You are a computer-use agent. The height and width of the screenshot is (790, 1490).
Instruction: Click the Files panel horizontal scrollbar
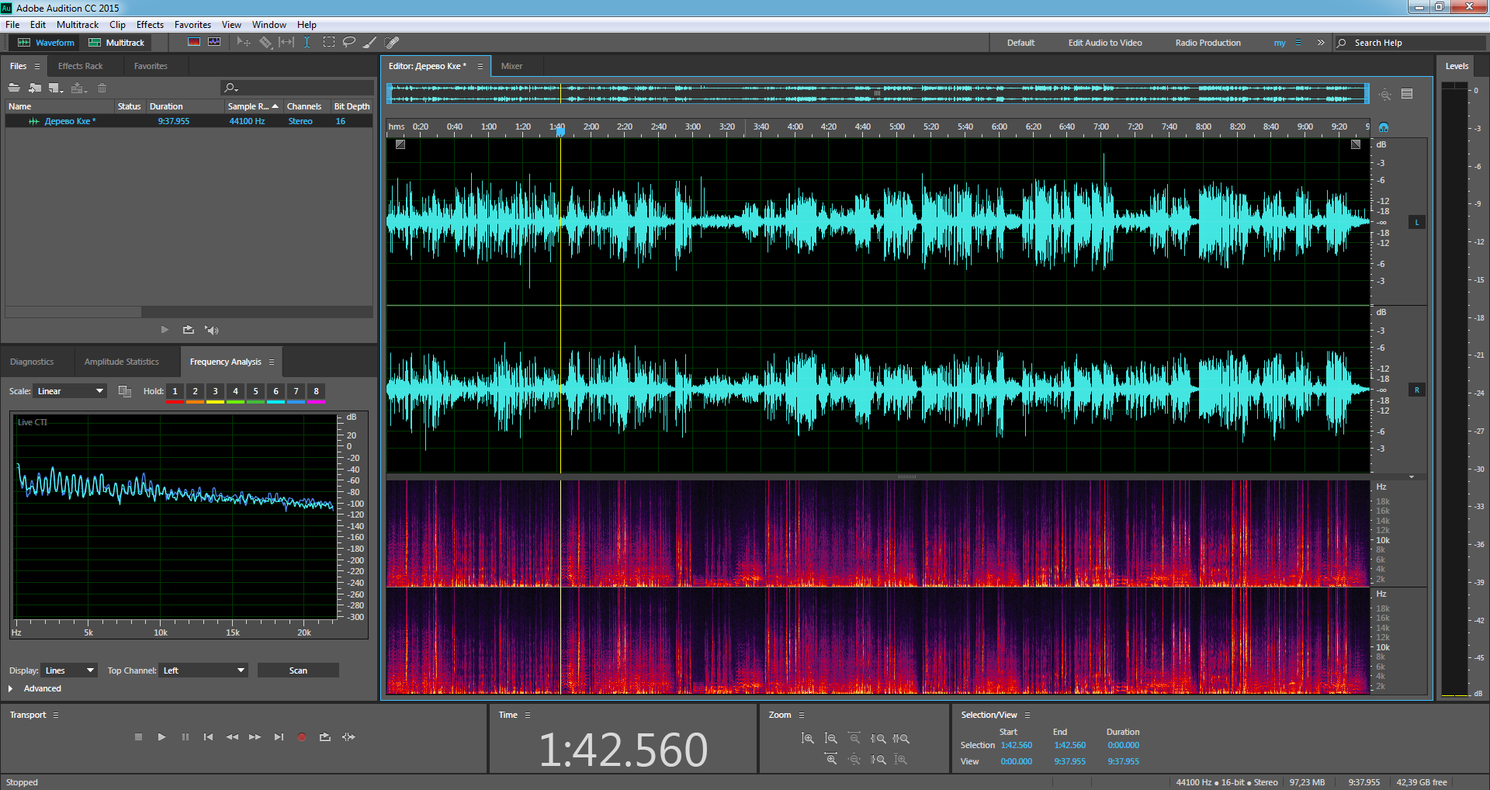coord(73,312)
